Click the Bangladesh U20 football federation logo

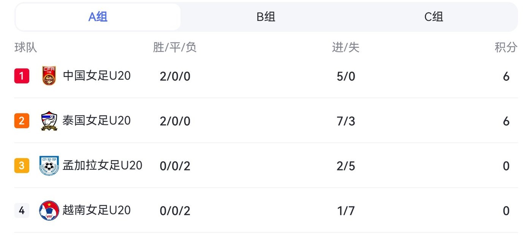49,165
